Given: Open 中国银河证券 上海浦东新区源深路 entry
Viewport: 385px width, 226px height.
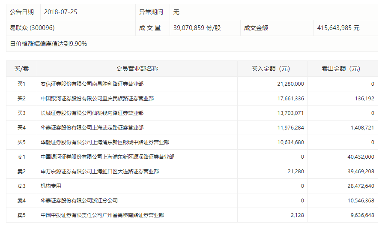Looking at the screenshot, I should (107, 157).
